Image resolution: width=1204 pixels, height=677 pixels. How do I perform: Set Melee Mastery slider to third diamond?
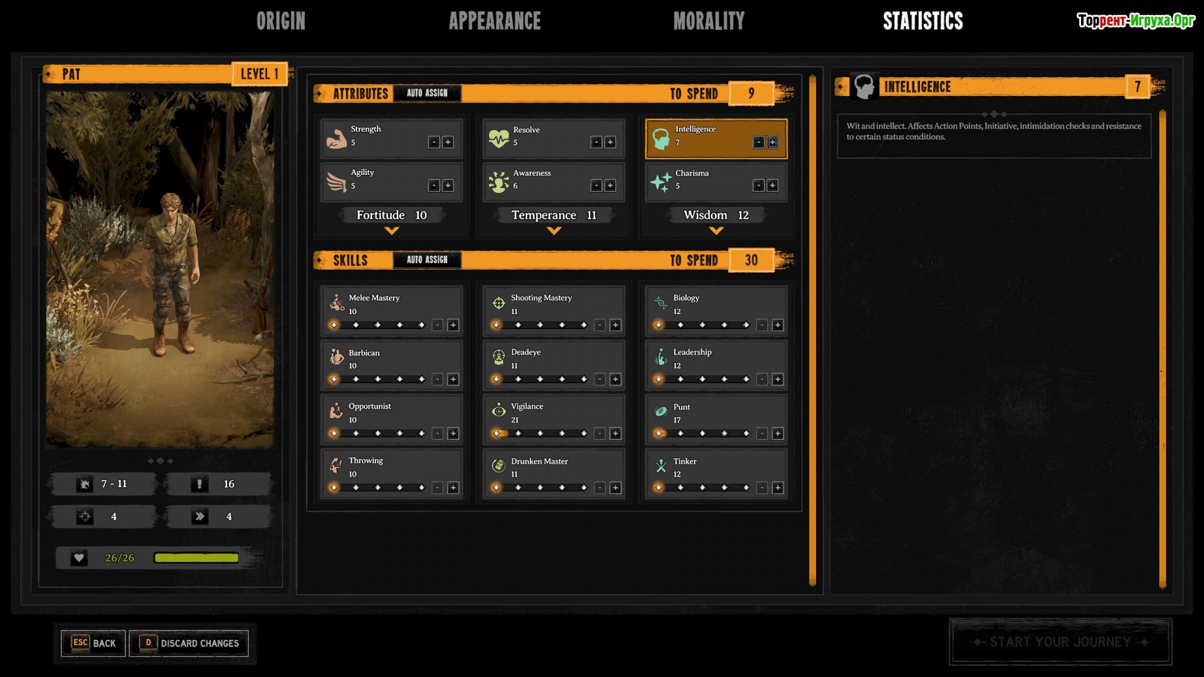(378, 325)
